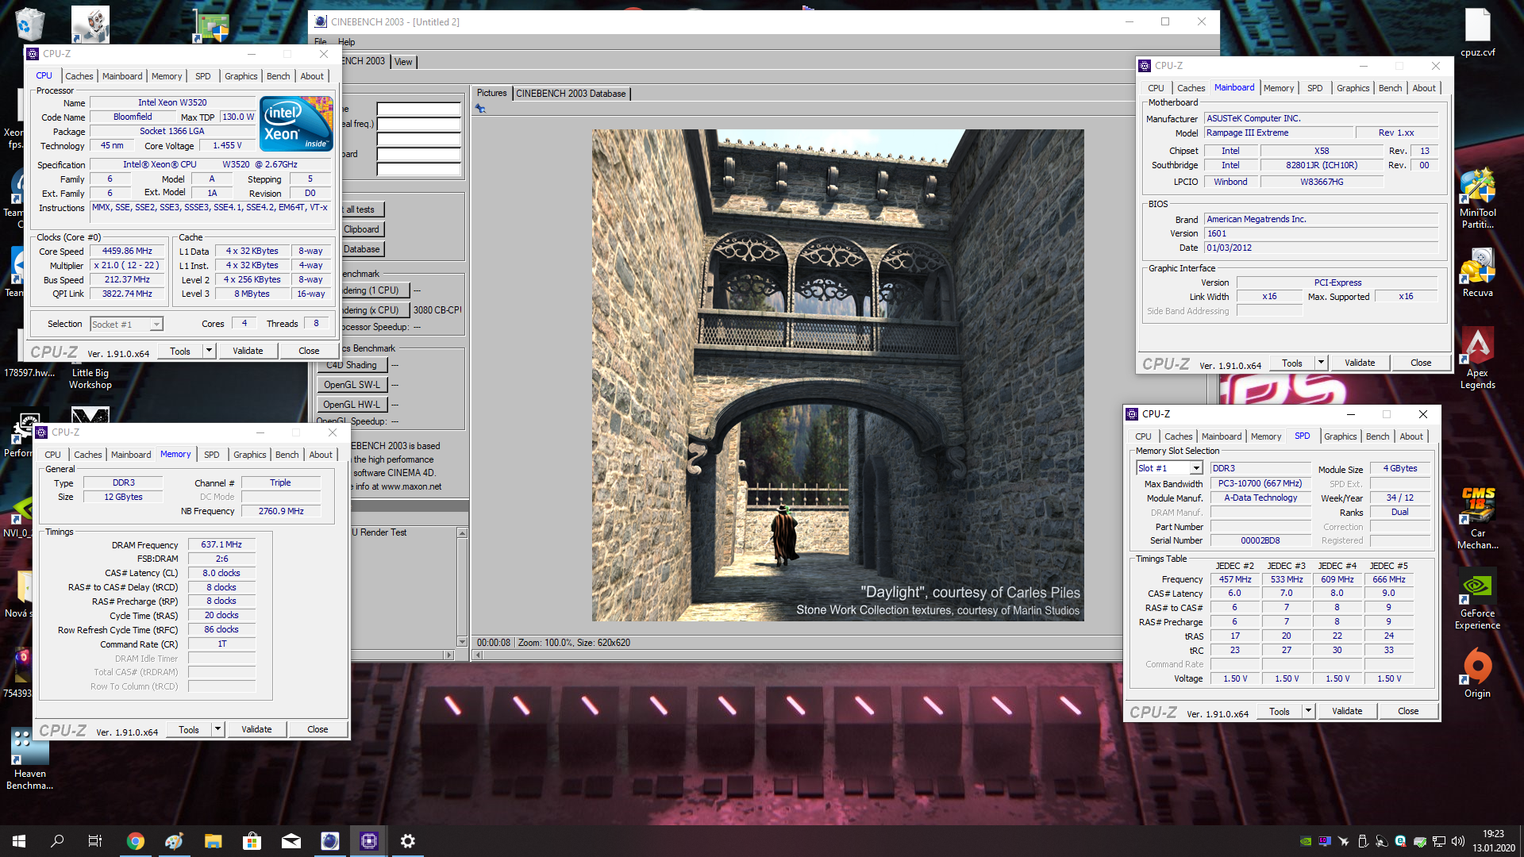
Task: Click the Rampage III Extreme model field
Action: (1278, 133)
